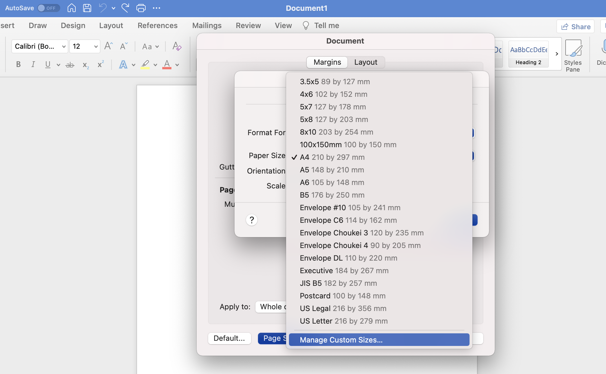Switch to the Layout ribbon tab
Image resolution: width=606 pixels, height=374 pixels.
(x=111, y=25)
